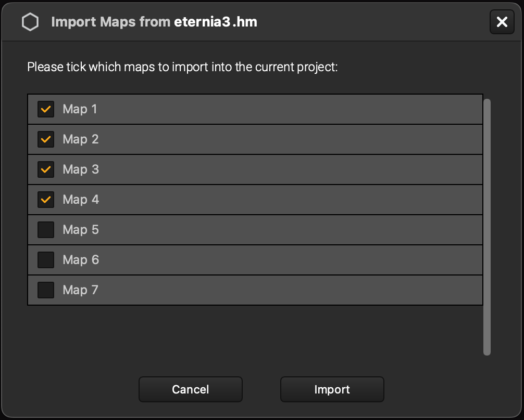Check the Map 7 checkbox
Image resolution: width=524 pixels, height=420 pixels.
pyautogui.click(x=45, y=290)
